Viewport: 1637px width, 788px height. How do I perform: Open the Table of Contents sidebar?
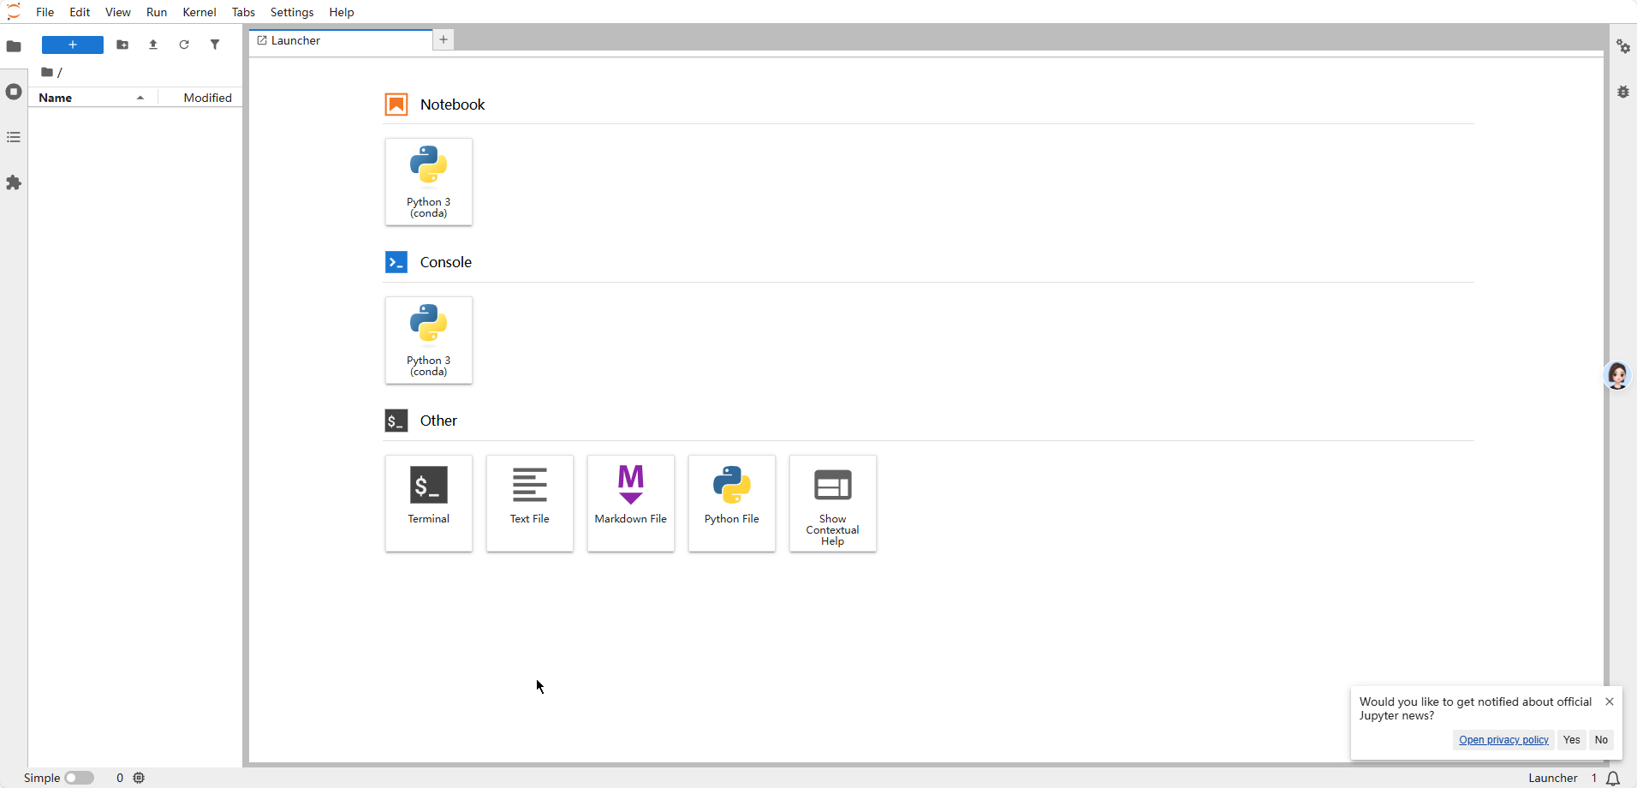(14, 137)
